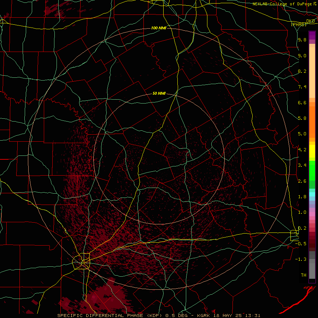
Task: Click the 9.0 scale value
Action: [302, 55]
